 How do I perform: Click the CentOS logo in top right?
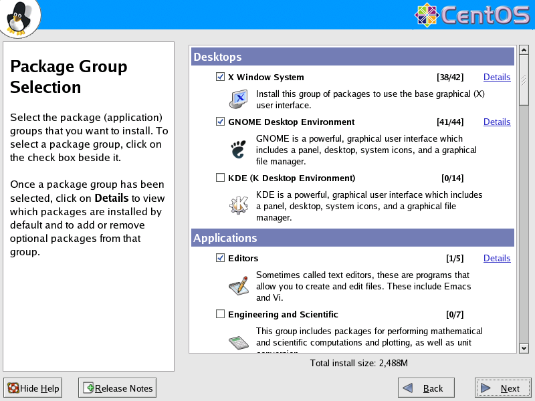click(472, 16)
